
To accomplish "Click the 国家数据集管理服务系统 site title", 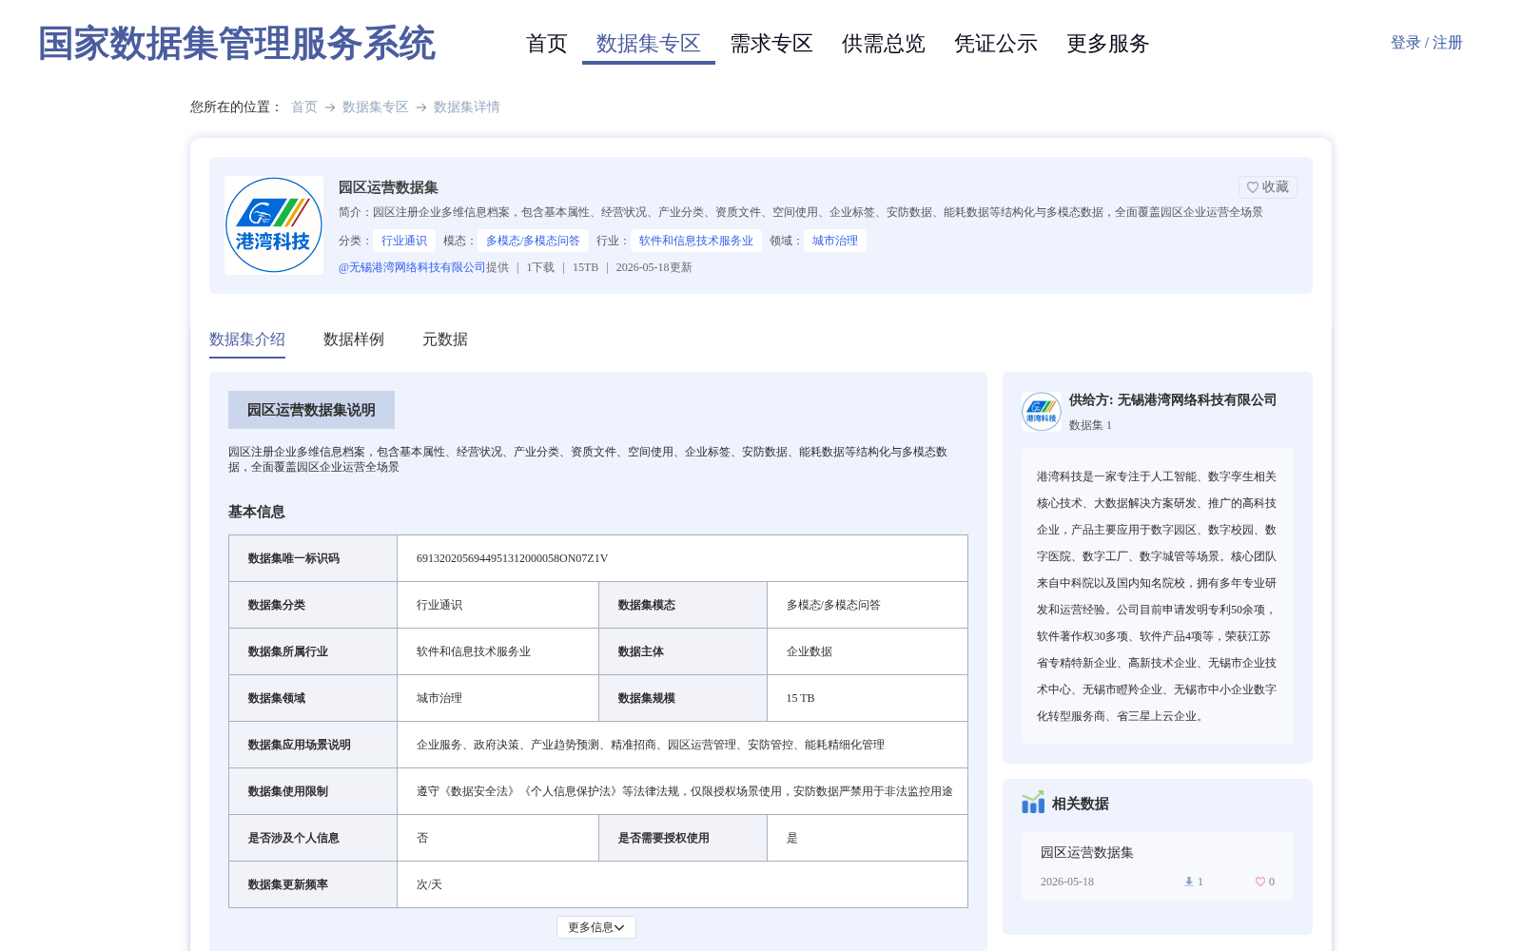I will coord(237,44).
